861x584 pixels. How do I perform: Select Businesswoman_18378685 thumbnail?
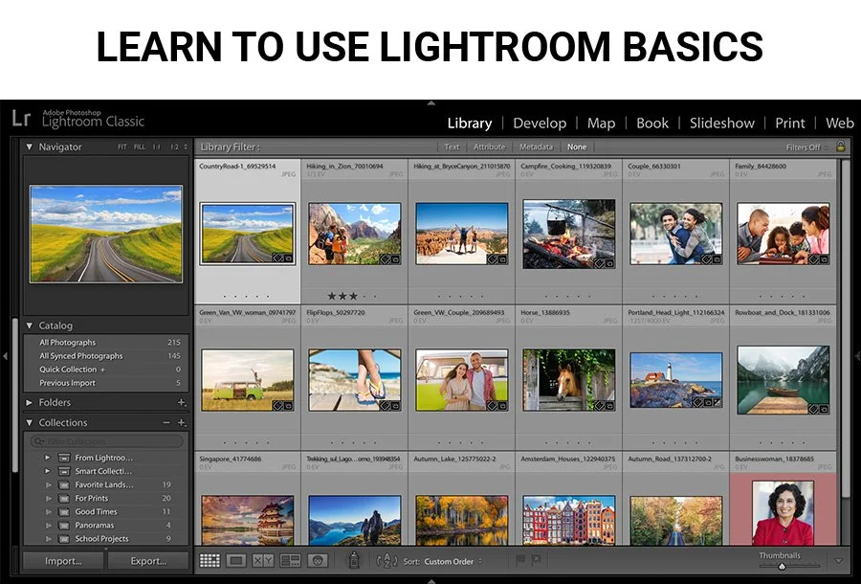(x=783, y=512)
